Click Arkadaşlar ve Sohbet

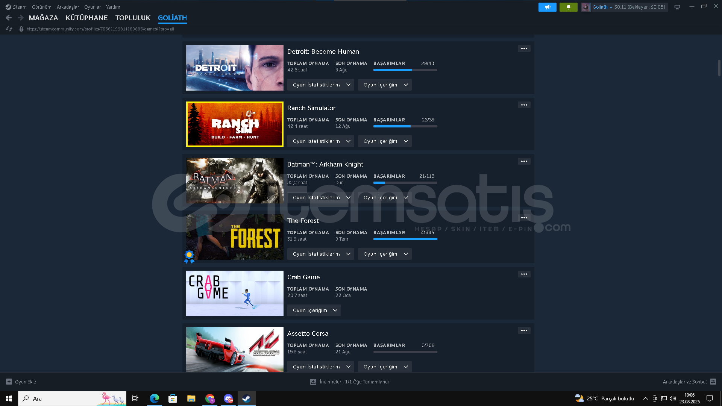(x=685, y=382)
